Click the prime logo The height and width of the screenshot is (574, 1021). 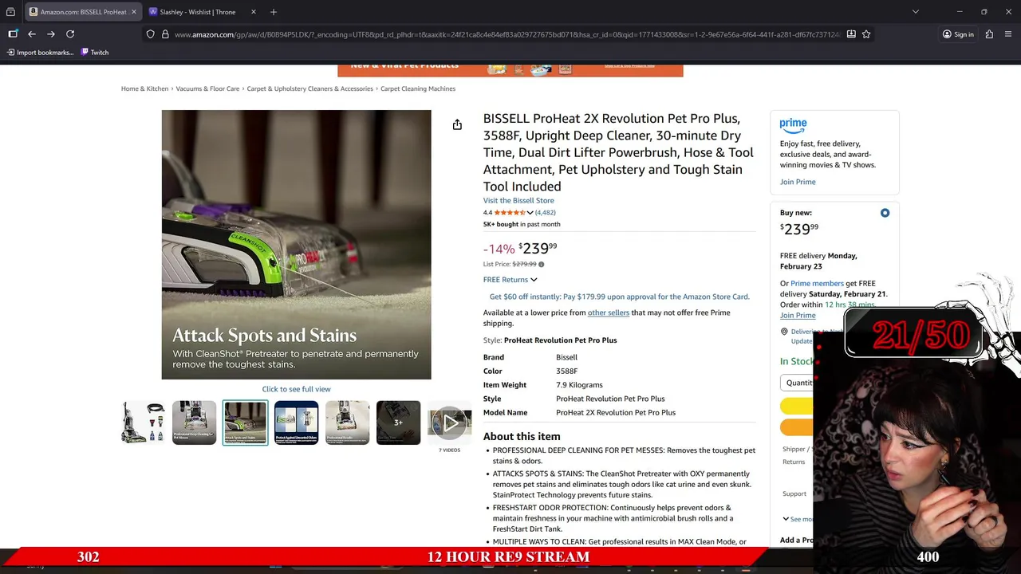[794, 125]
